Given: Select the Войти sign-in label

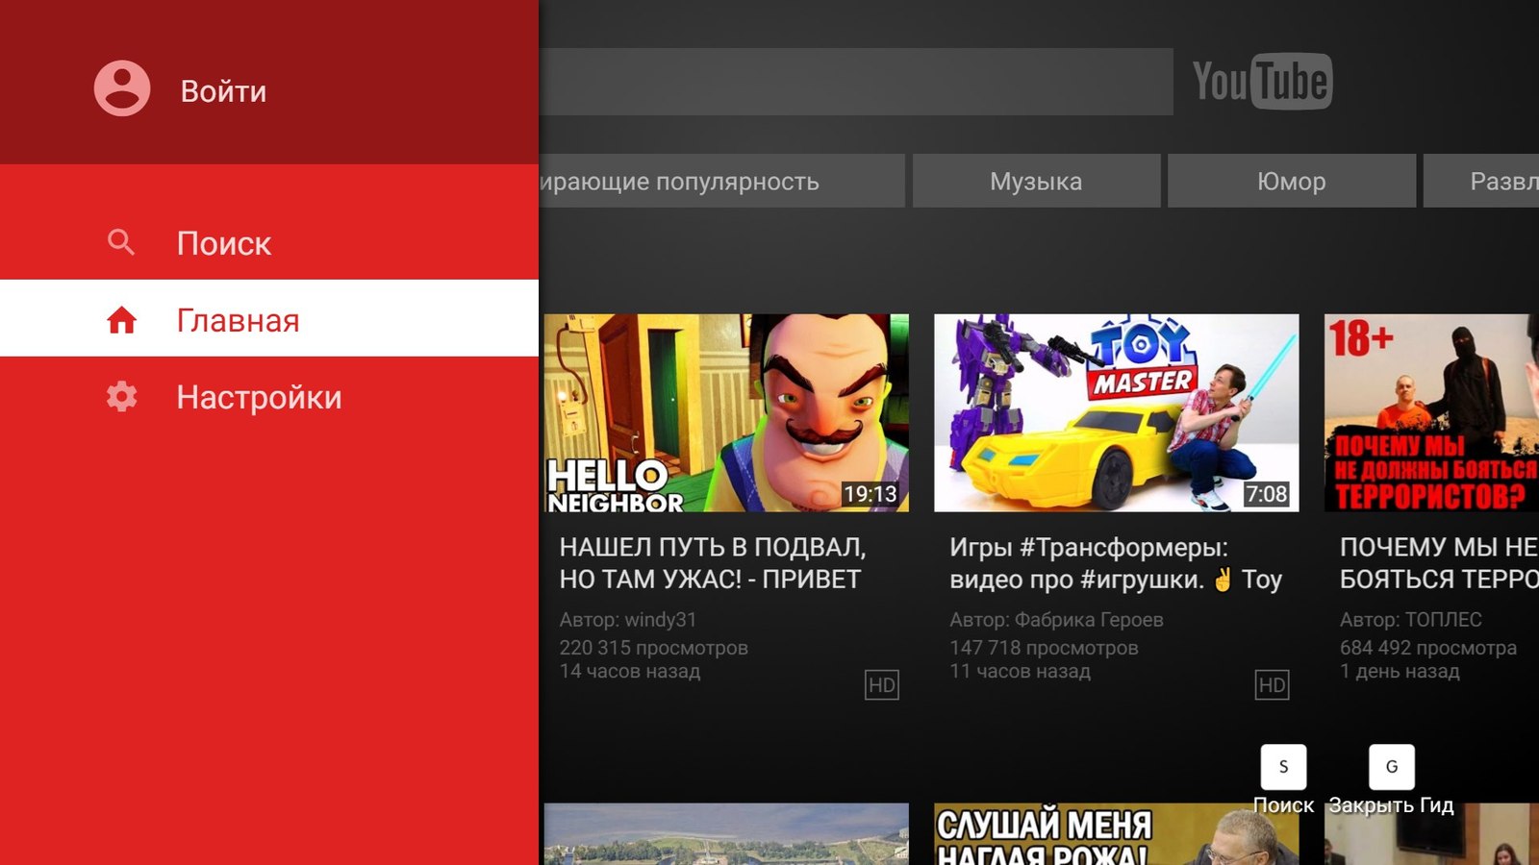Looking at the screenshot, I should (x=223, y=91).
